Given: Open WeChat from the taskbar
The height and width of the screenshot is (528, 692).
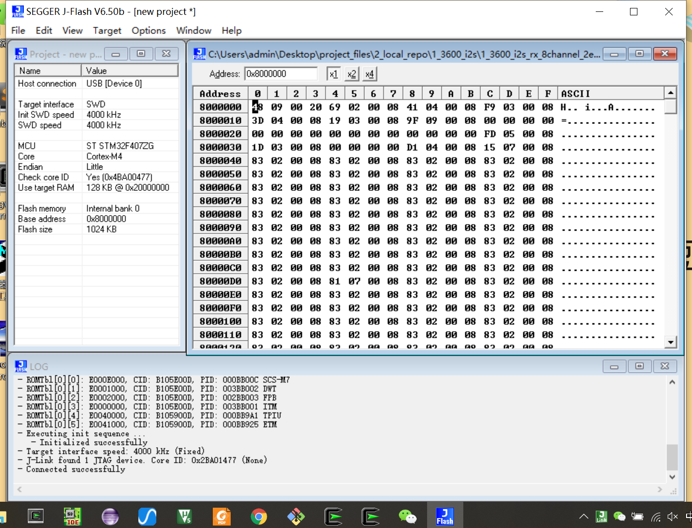Looking at the screenshot, I should click(x=408, y=517).
